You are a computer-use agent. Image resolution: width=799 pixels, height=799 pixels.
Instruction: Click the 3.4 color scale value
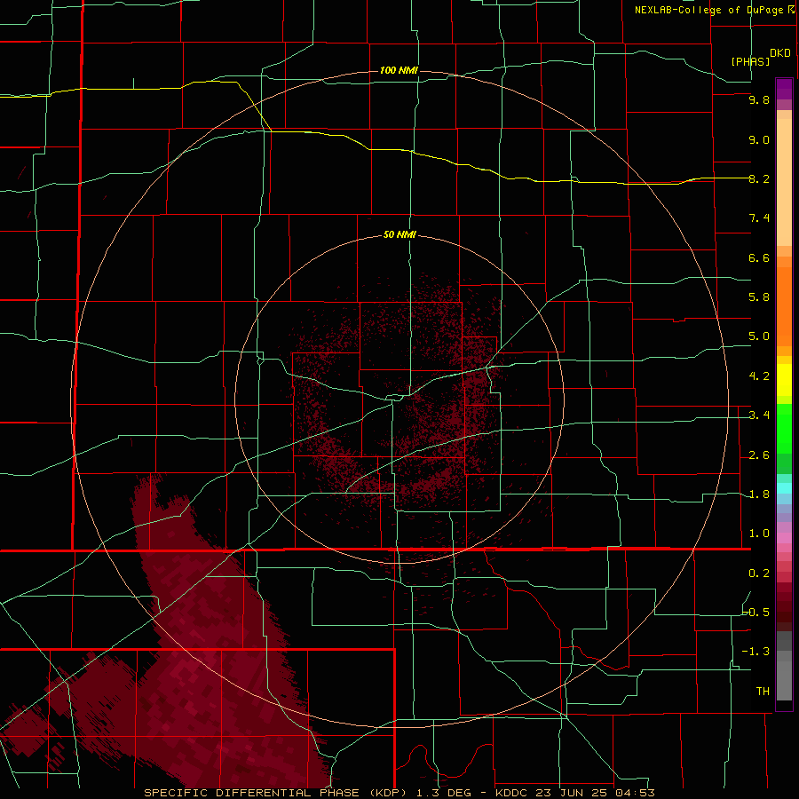759,415
